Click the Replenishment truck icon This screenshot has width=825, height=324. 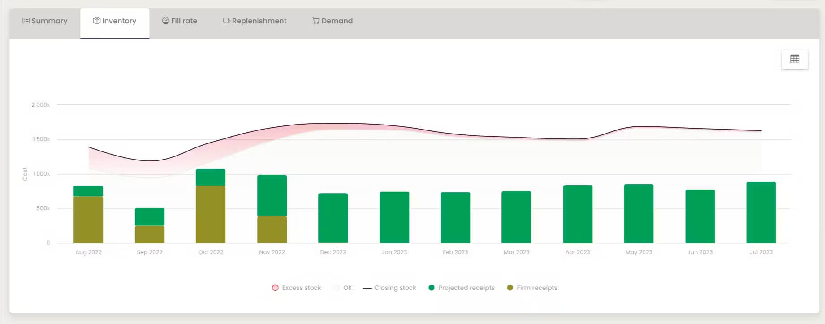click(226, 21)
